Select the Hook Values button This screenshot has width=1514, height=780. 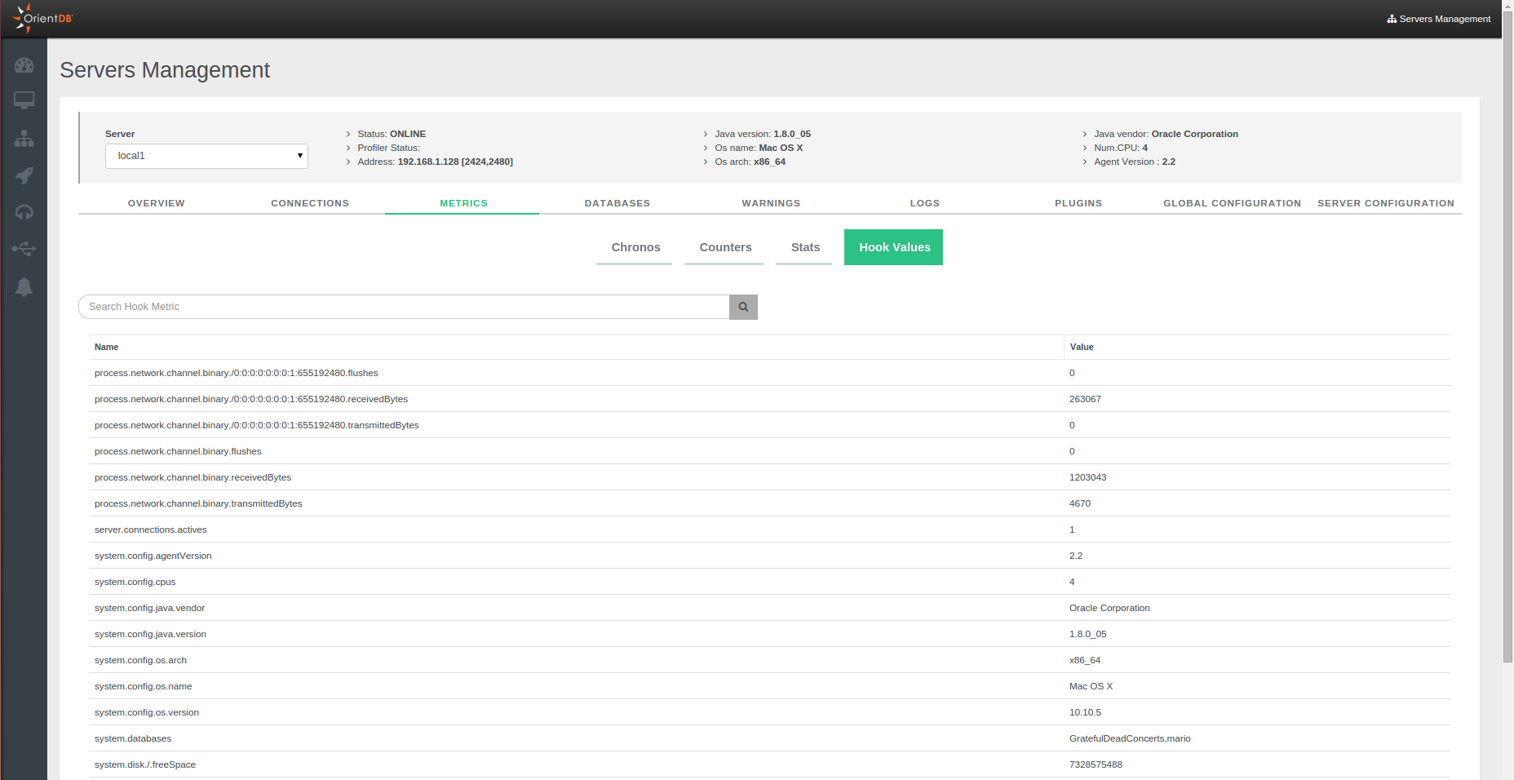coord(894,247)
